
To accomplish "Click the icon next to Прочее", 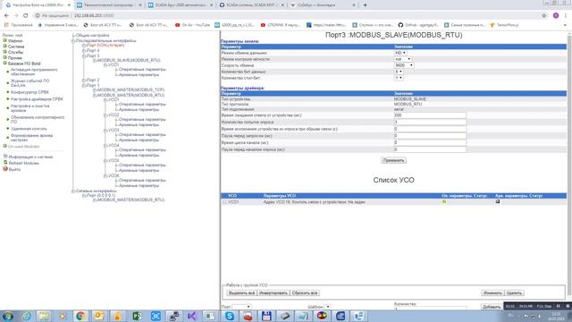I will click(x=5, y=57).
